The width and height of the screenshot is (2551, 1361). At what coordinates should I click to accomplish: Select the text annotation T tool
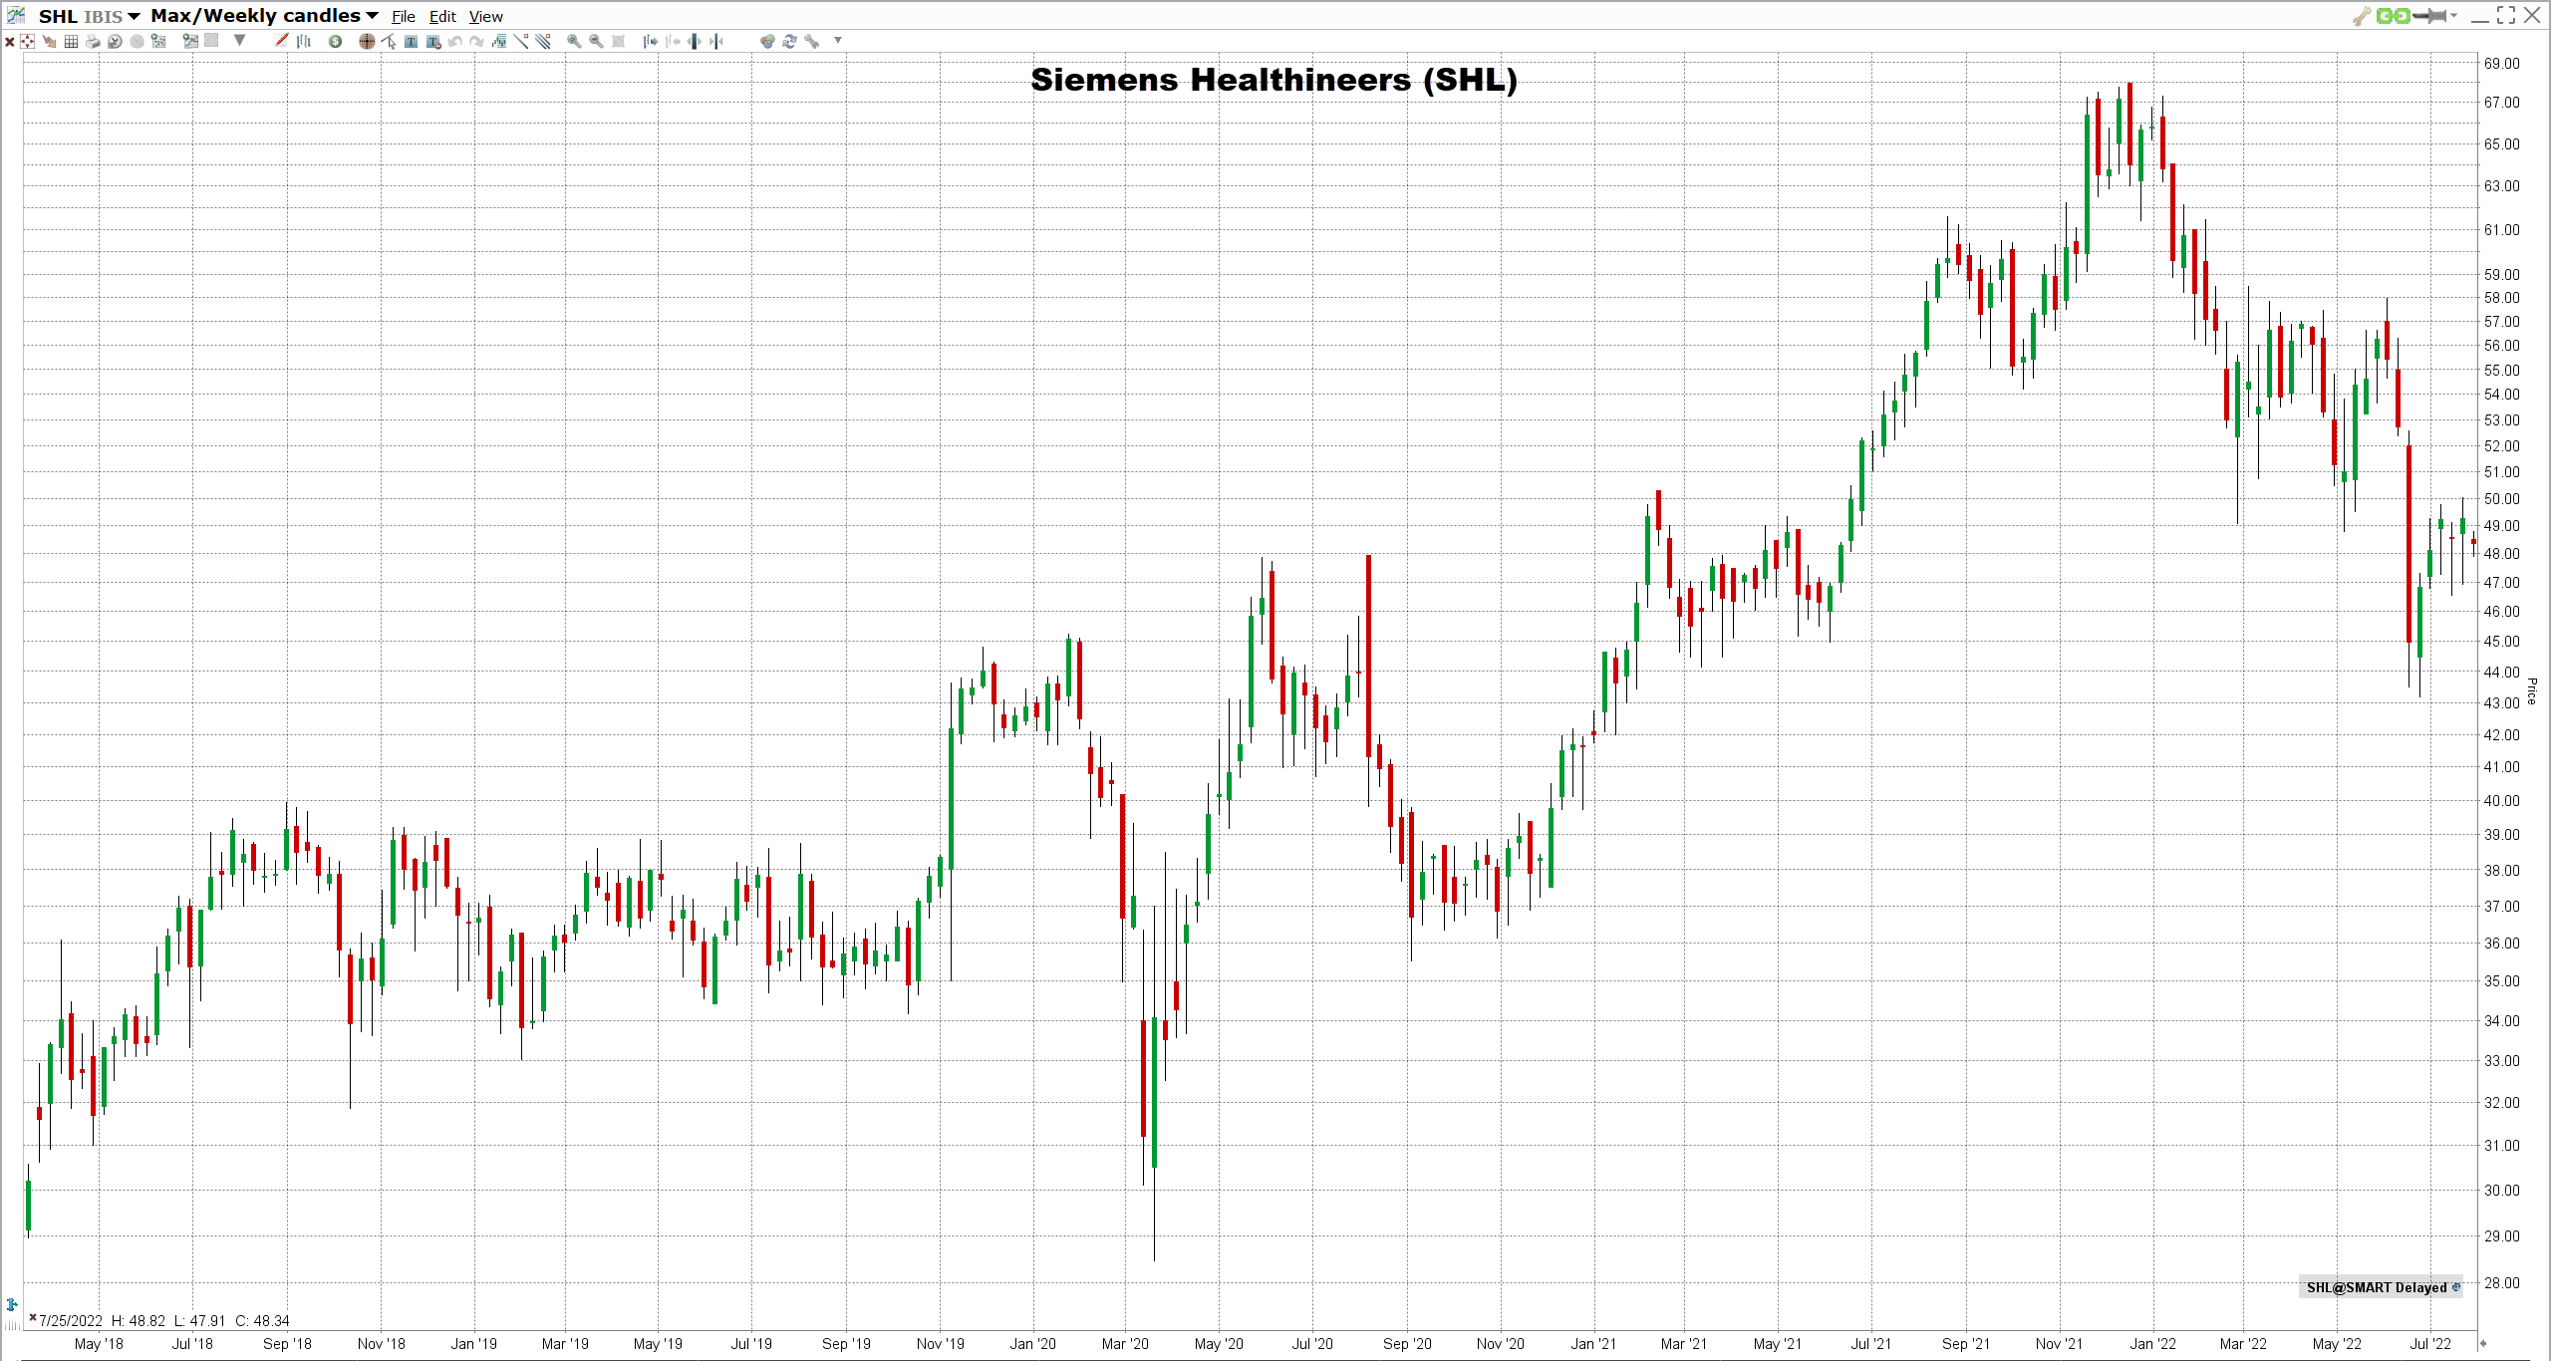tap(411, 42)
